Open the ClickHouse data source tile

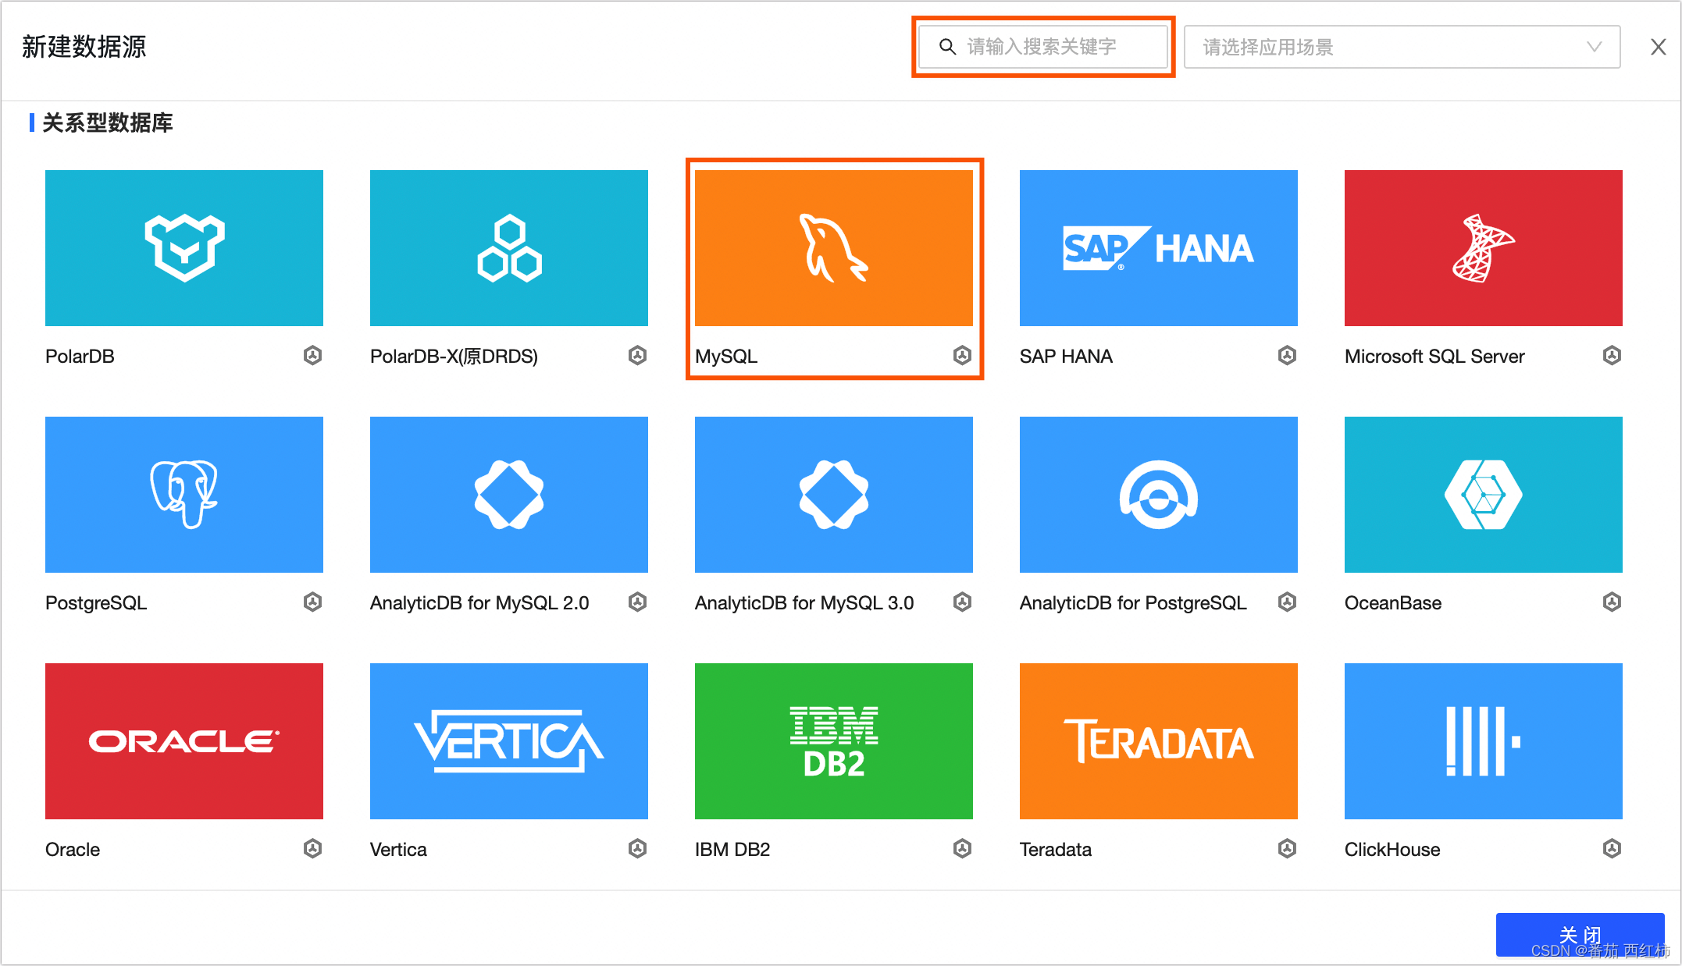(x=1483, y=741)
